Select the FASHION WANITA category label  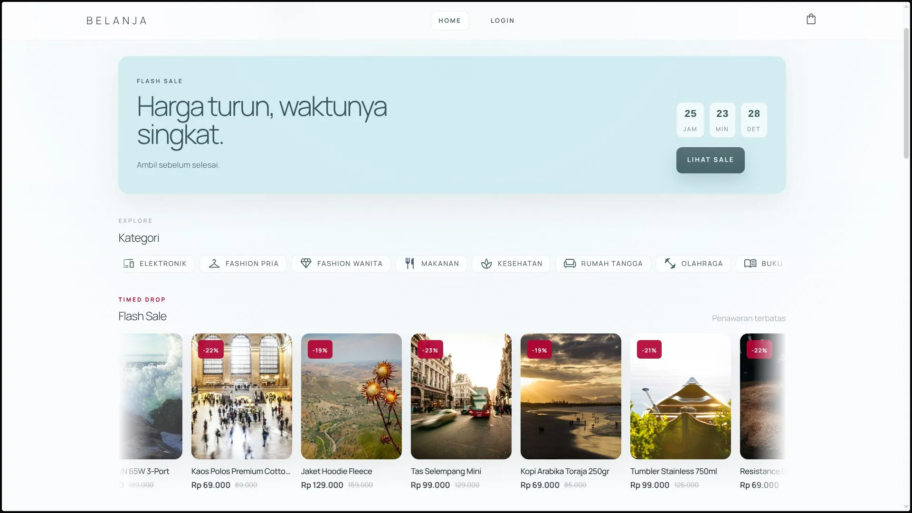350,264
